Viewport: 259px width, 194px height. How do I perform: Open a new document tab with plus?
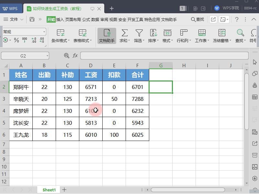(111, 8)
